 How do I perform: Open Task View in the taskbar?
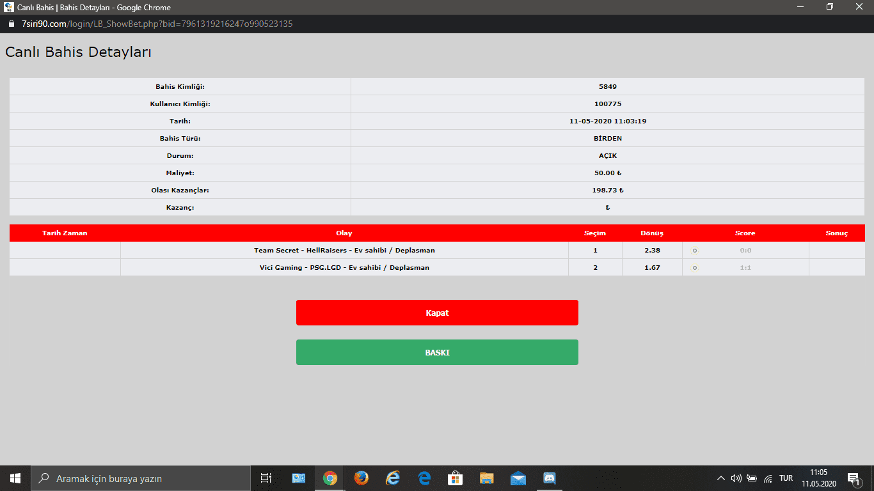266,478
